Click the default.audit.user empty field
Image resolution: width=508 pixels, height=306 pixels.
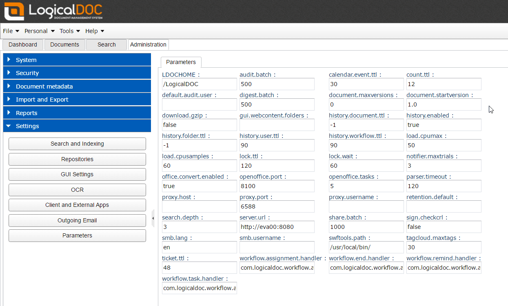(x=199, y=104)
